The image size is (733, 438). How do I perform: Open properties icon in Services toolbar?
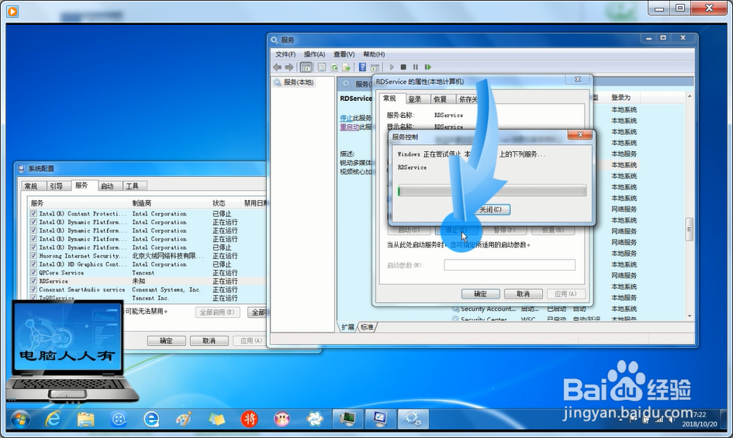[x=322, y=67]
